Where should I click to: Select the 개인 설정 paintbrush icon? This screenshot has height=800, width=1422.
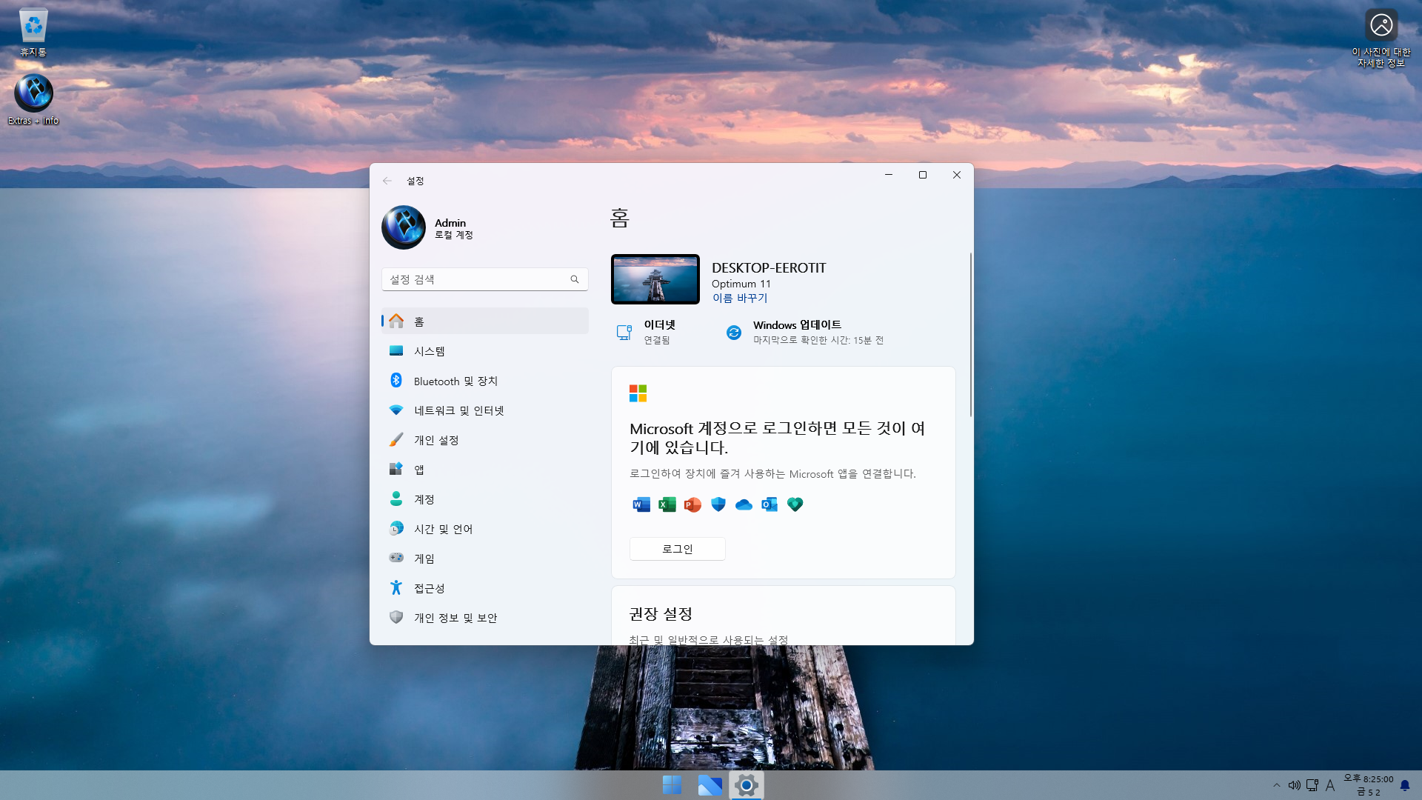click(396, 440)
